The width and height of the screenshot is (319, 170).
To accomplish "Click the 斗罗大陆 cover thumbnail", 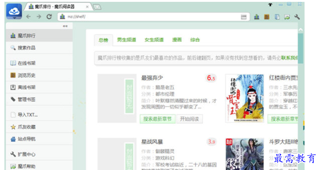I will click(245, 154).
